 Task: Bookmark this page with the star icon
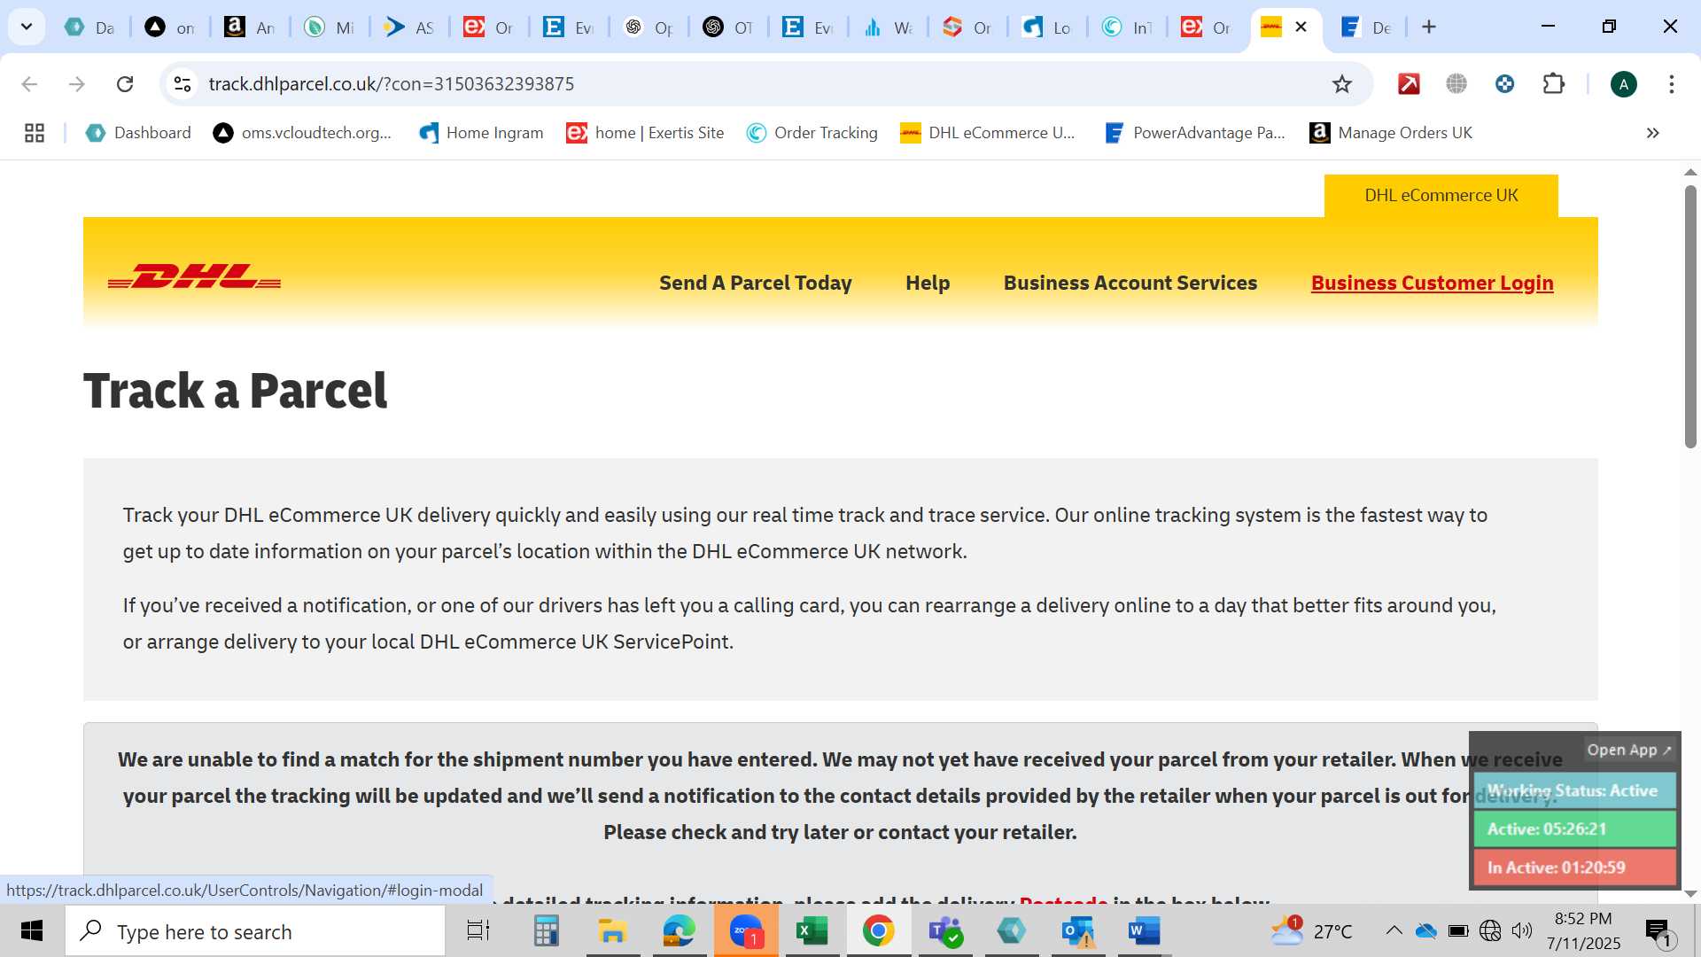point(1342,84)
